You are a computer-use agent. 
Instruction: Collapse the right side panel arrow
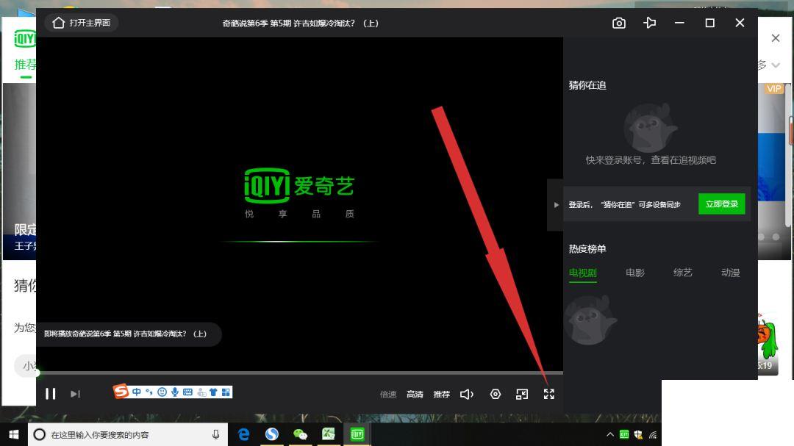[556, 205]
